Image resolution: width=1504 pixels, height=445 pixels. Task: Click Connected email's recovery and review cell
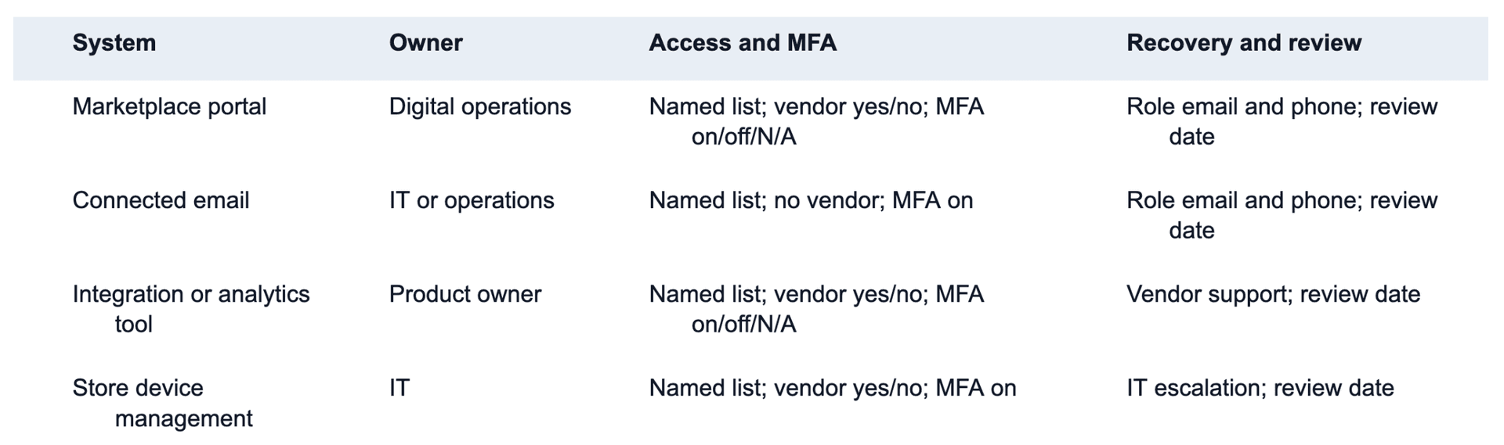pos(1282,215)
